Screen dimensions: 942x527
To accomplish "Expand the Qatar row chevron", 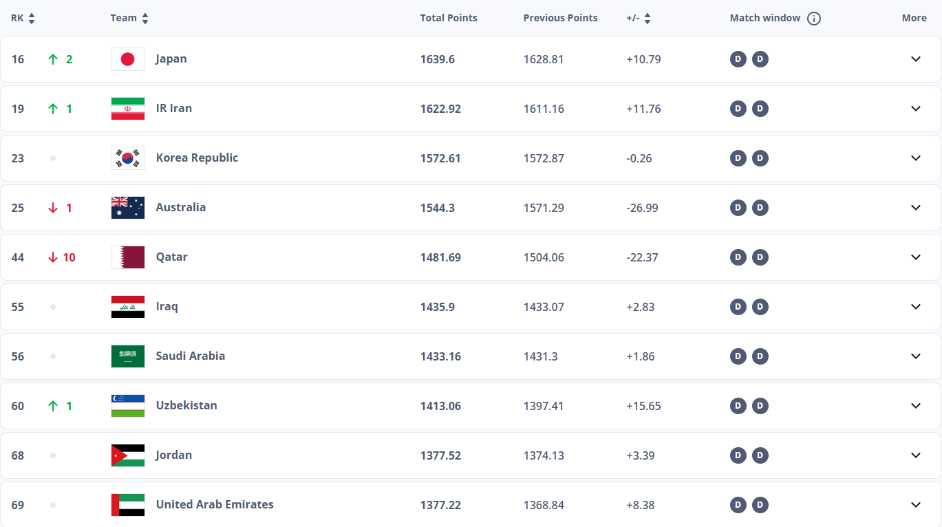I will tap(916, 257).
